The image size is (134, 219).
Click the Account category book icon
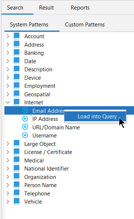pyautogui.click(x=17, y=36)
